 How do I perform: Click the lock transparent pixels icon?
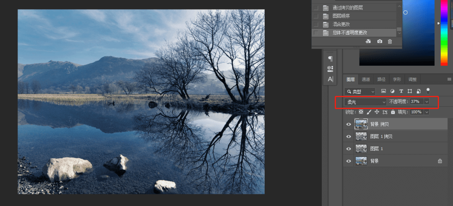tap(361, 112)
